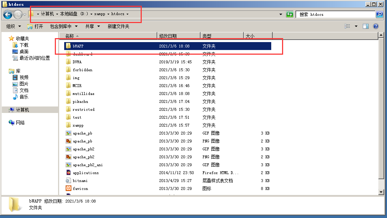Open 下载 in the navigation pane
Image resolution: width=387 pixels, height=218 pixels.
pos(24,45)
